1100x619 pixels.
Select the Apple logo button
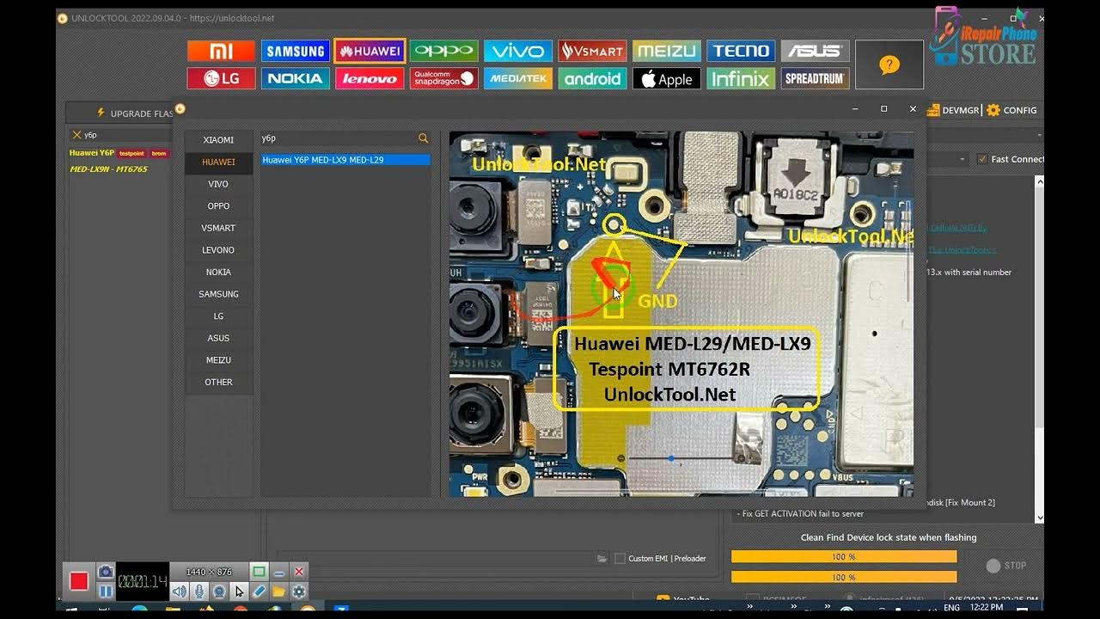click(667, 78)
